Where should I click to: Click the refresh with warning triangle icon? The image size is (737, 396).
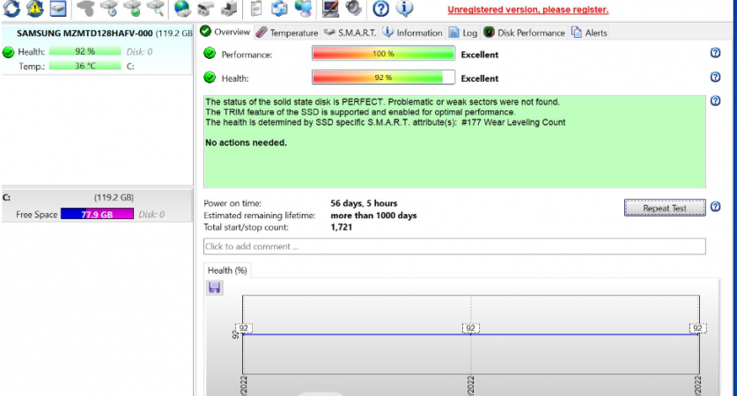(35, 9)
